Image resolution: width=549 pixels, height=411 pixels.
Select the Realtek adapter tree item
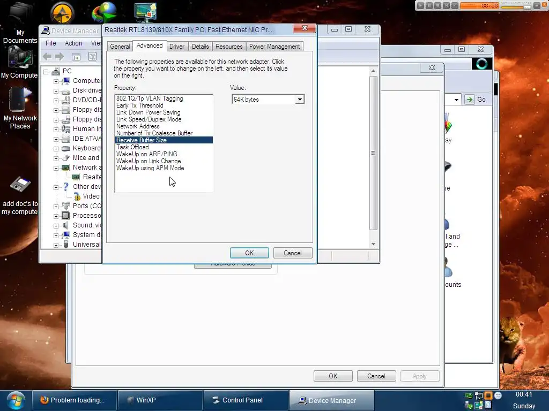click(x=87, y=177)
